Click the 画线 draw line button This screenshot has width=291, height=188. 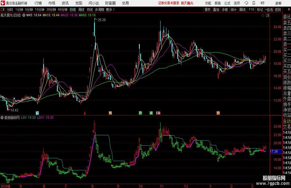(242, 10)
